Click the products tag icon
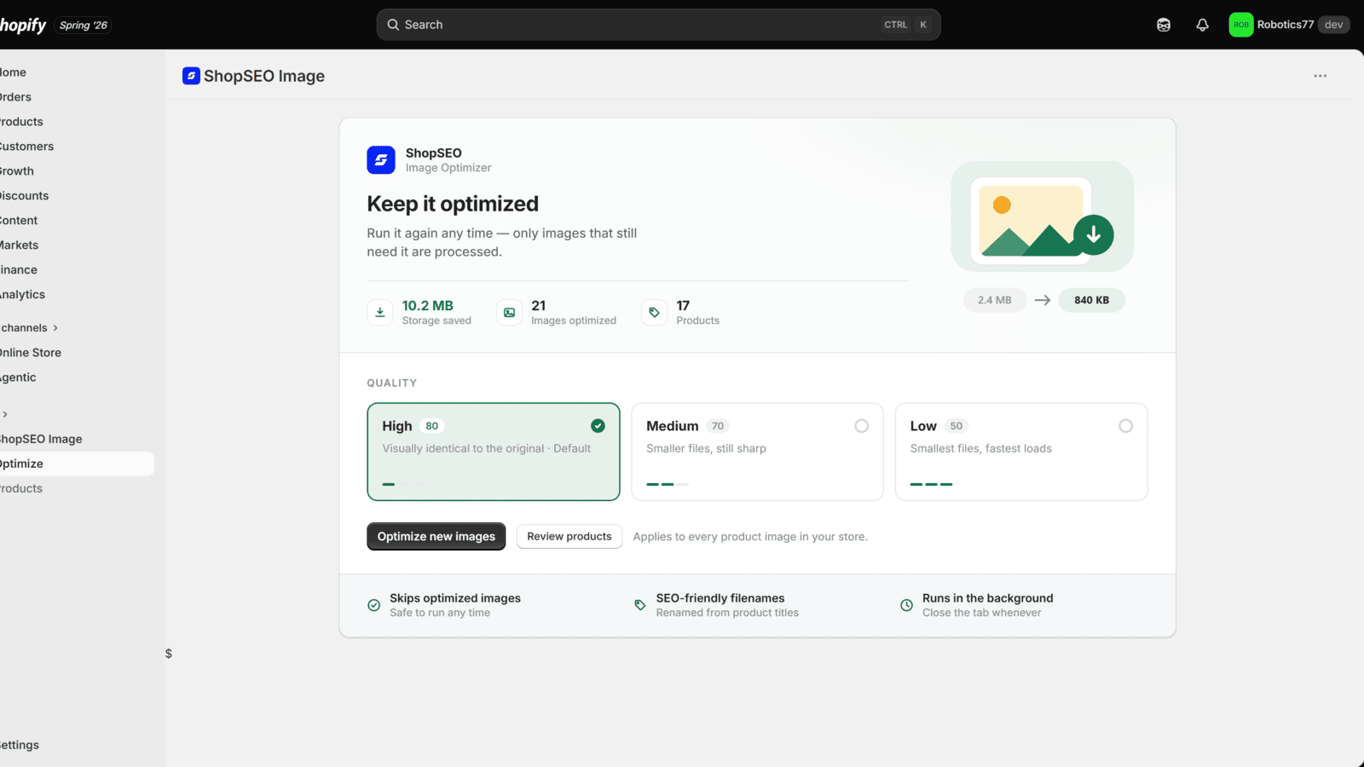The height and width of the screenshot is (767, 1364). (x=654, y=313)
